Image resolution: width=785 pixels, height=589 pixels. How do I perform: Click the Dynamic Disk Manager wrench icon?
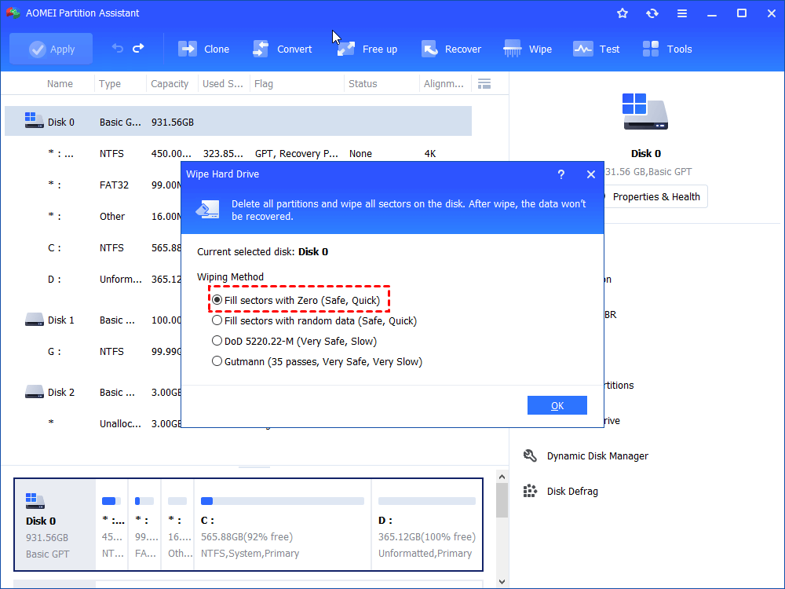(x=530, y=455)
